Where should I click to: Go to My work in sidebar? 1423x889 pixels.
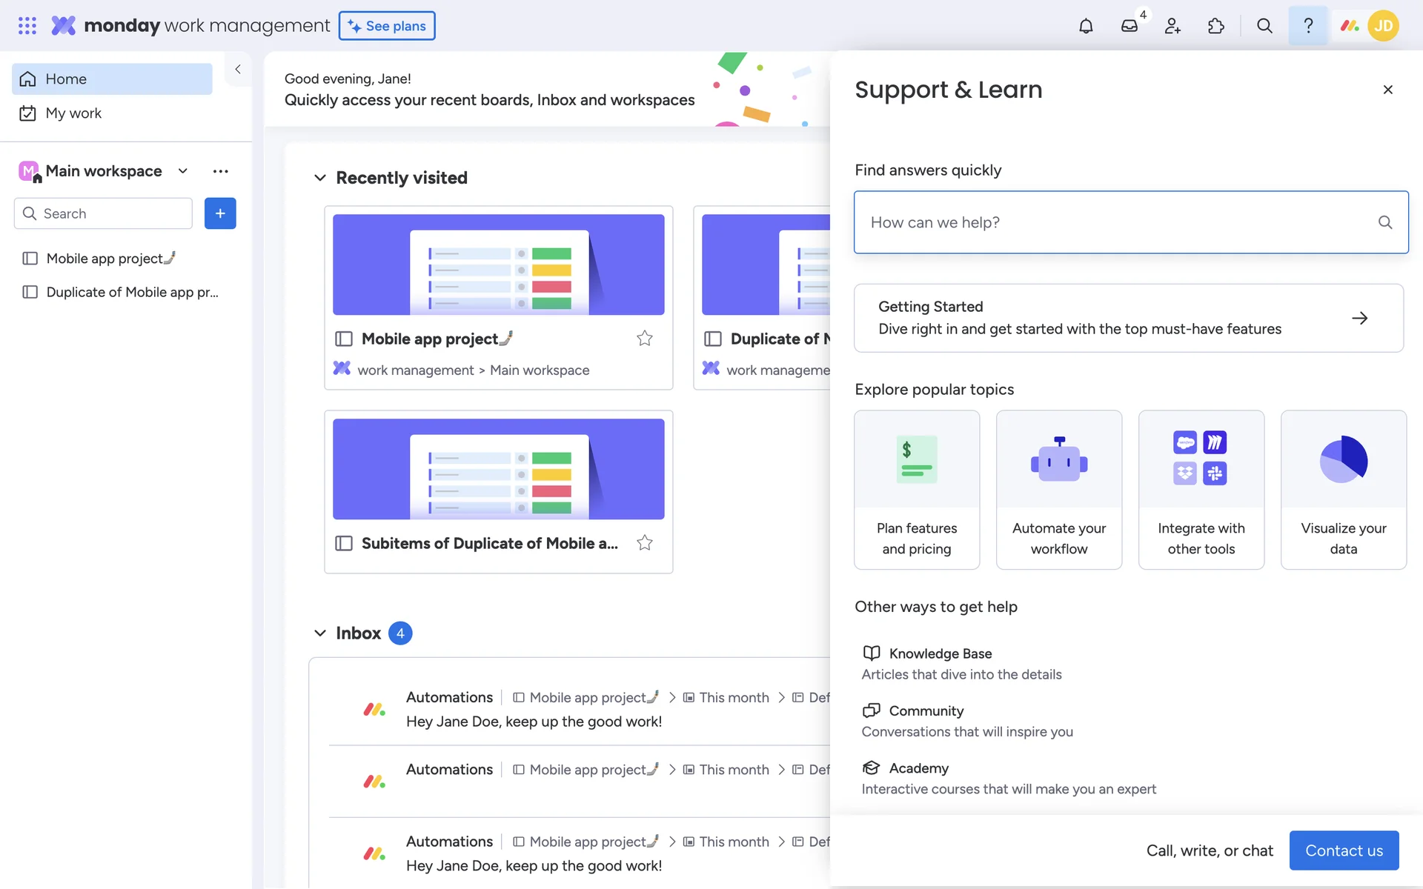point(73,113)
